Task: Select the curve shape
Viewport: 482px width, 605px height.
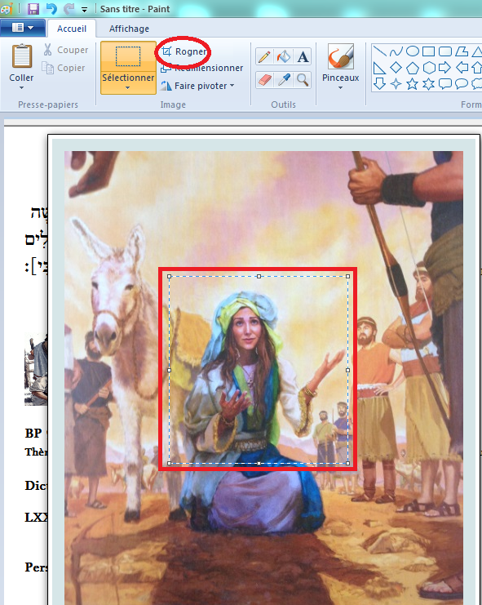Action: tap(396, 51)
